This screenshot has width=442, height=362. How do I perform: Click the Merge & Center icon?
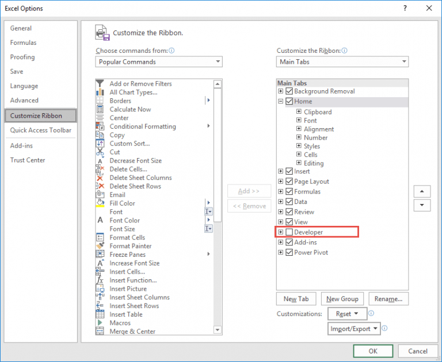click(100, 332)
